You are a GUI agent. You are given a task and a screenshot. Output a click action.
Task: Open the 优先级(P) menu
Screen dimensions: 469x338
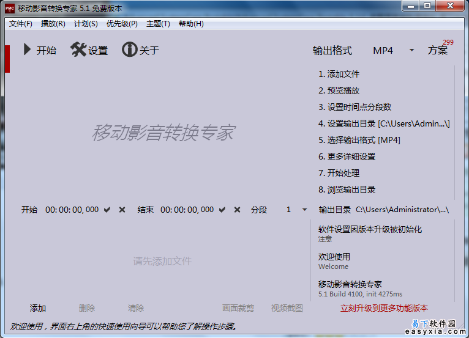[122, 24]
